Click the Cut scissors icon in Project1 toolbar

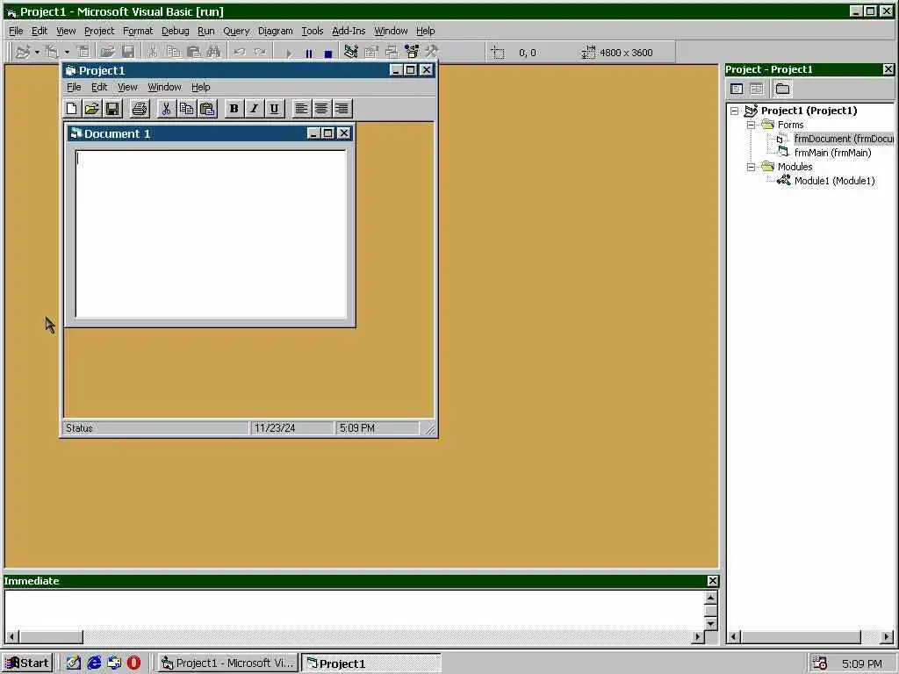pyautogui.click(x=166, y=108)
